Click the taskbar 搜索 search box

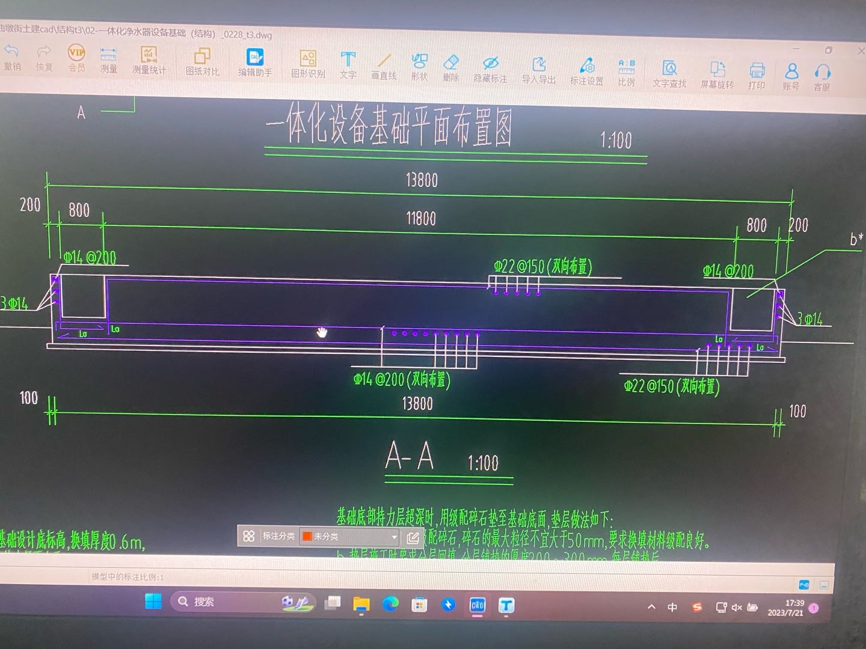point(244,602)
